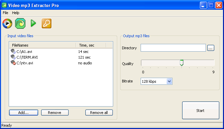
Task: Click the Add... button
Action: tap(23, 113)
